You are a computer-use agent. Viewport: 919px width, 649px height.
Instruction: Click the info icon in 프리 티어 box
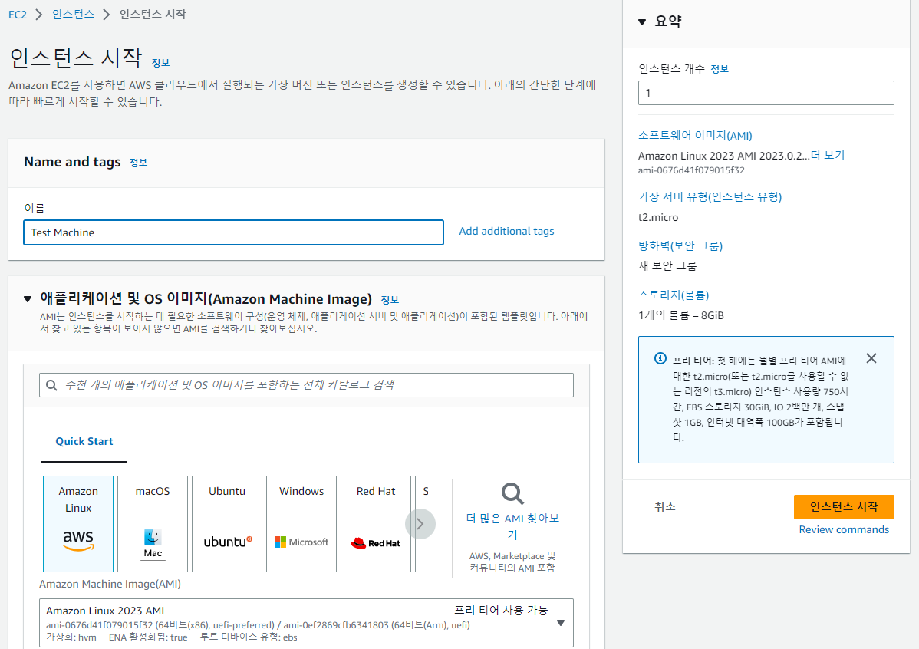pos(660,358)
